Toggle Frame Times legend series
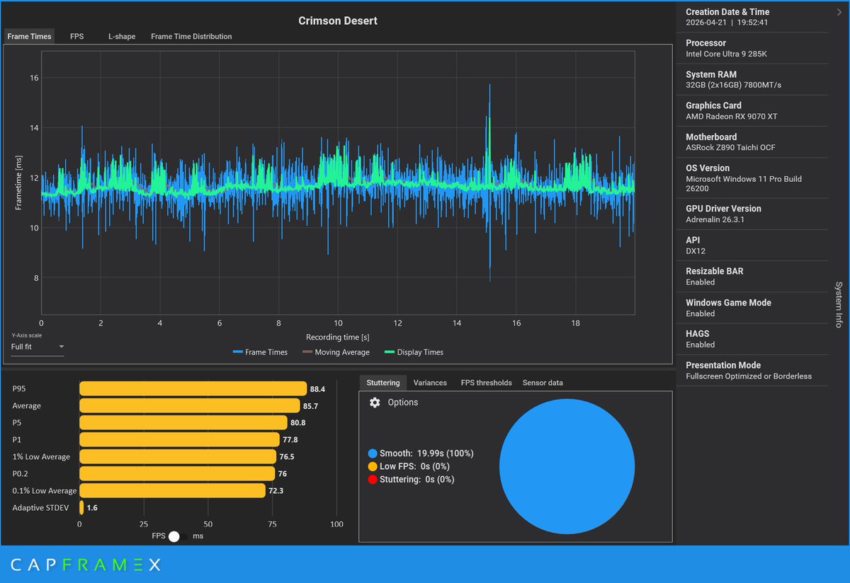This screenshot has width=850, height=583. pos(260,352)
